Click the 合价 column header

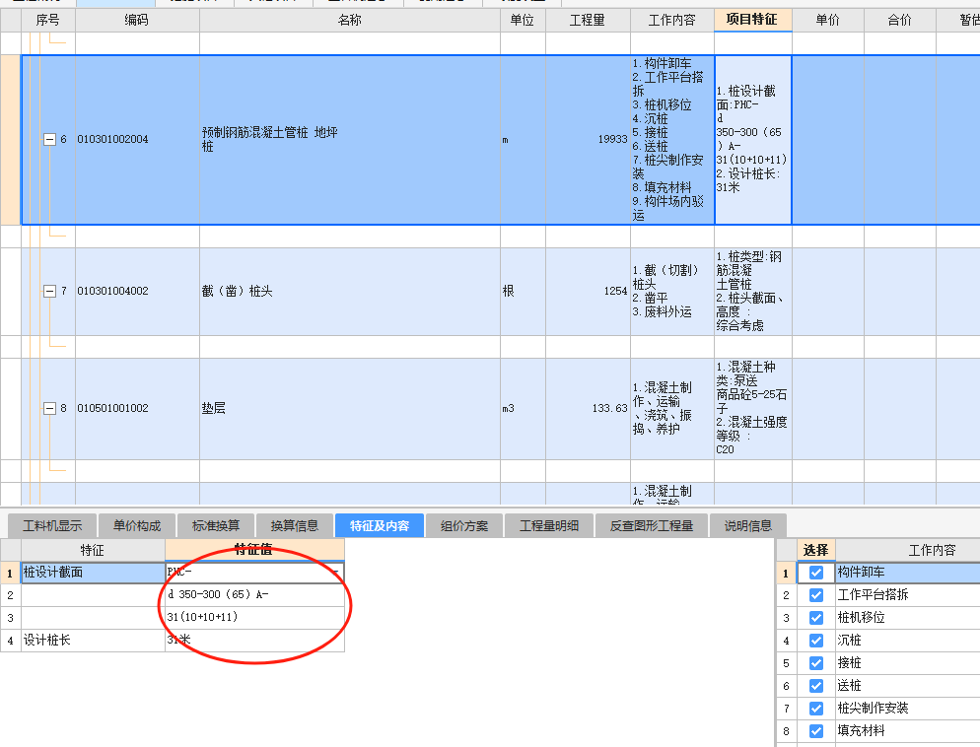pyautogui.click(x=899, y=20)
